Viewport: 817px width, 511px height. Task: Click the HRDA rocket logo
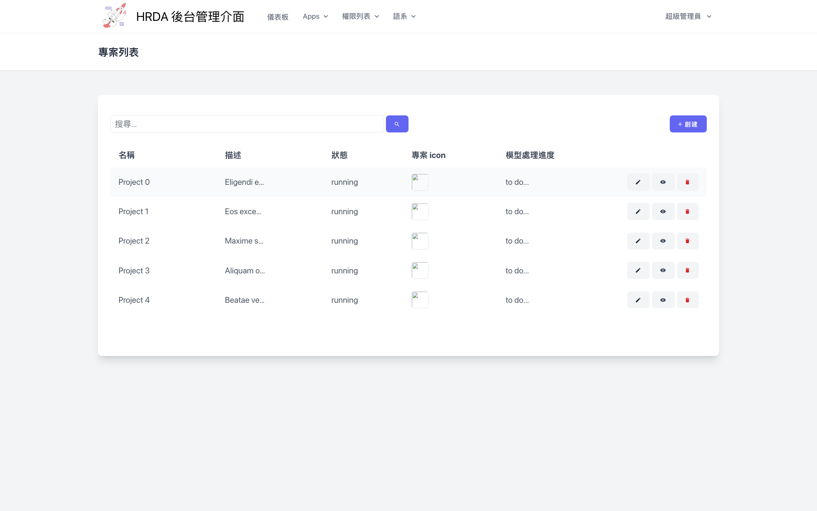click(x=114, y=16)
